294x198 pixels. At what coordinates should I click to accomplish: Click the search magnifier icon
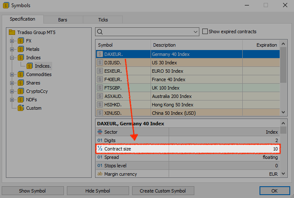[100, 32]
